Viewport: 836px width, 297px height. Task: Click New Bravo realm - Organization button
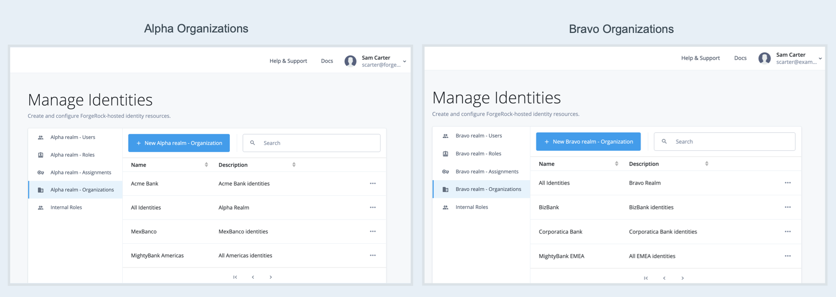point(588,141)
